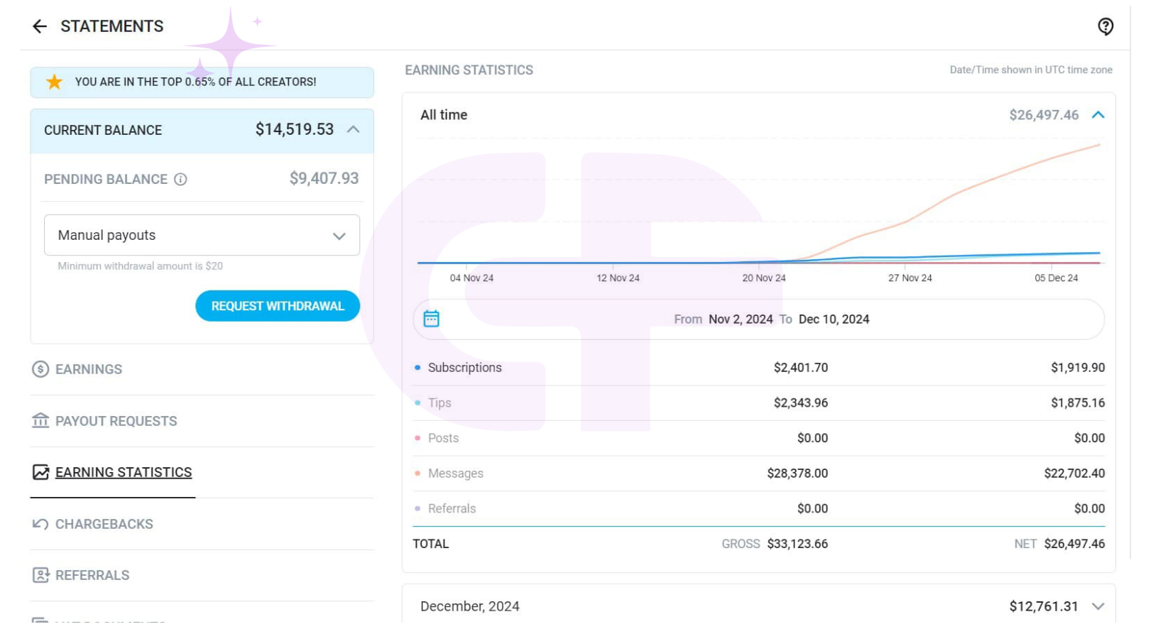
Task: Click the Messages net value $22,702.40
Action: point(1074,474)
